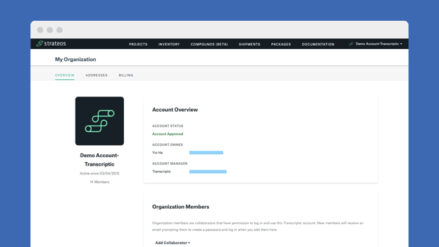The width and height of the screenshot is (439, 247).
Task: Click the account owner's highlighted email link
Action: (206, 152)
